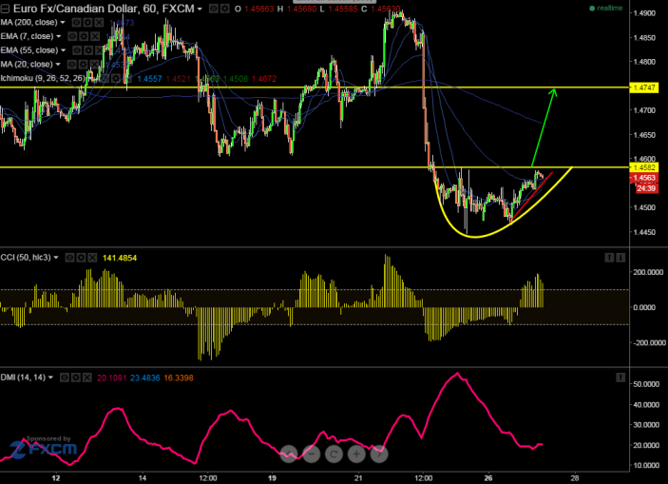The height and width of the screenshot is (484, 668).
Task: Click the 1.4450 price axis label
Action: click(x=644, y=232)
